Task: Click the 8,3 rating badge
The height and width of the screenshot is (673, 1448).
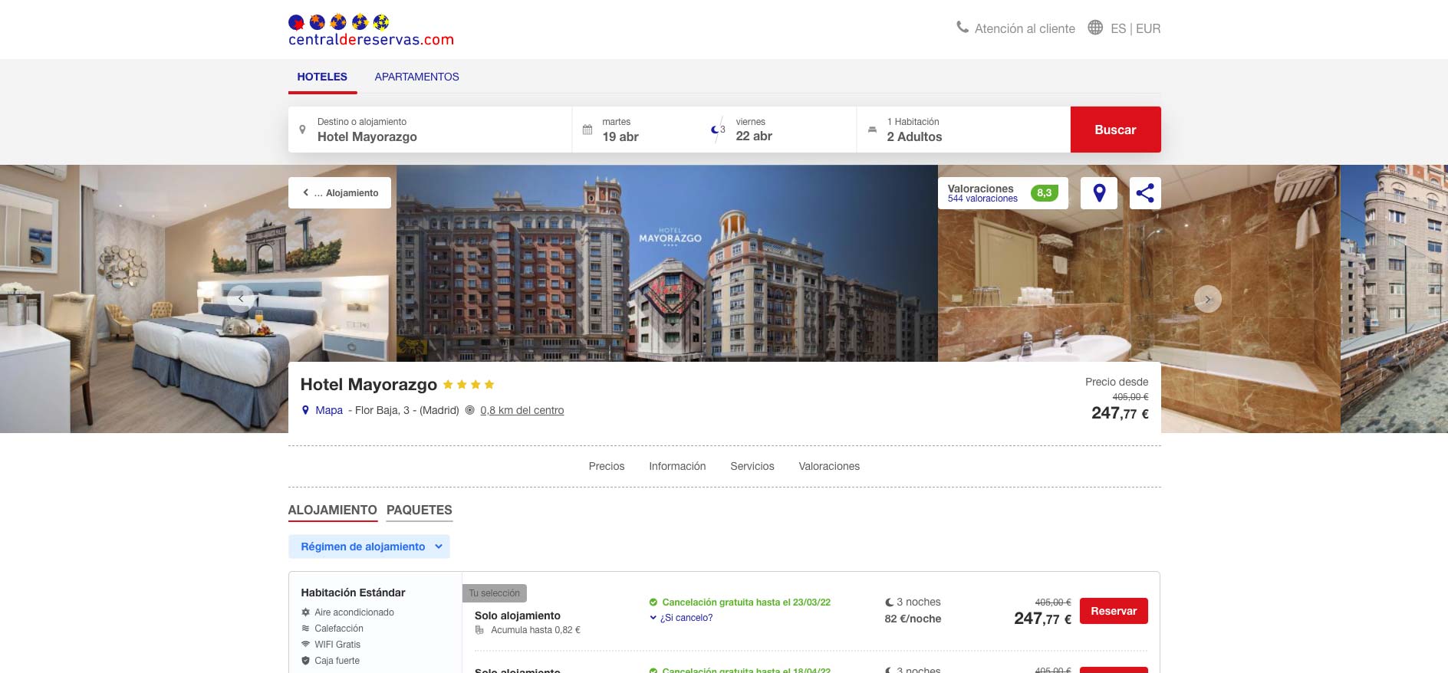Action: click(1045, 193)
